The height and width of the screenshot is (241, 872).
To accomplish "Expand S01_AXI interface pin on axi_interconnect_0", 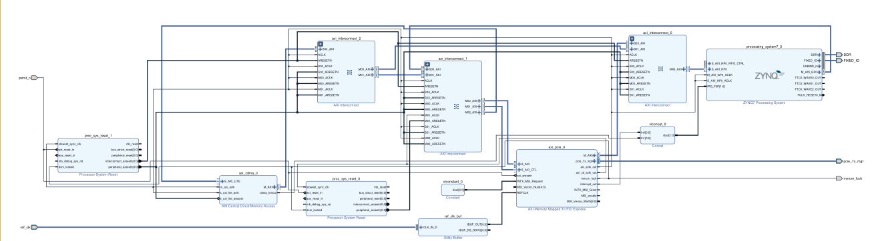I will (x=632, y=49).
